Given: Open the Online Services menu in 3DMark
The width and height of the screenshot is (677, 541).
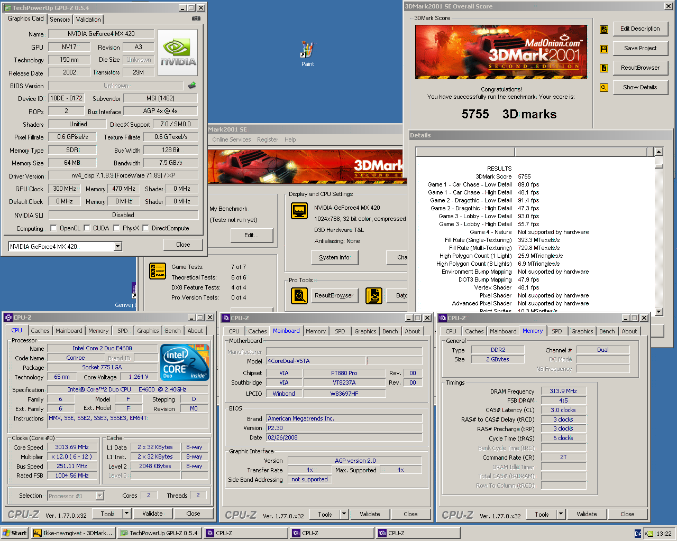Looking at the screenshot, I should point(232,139).
